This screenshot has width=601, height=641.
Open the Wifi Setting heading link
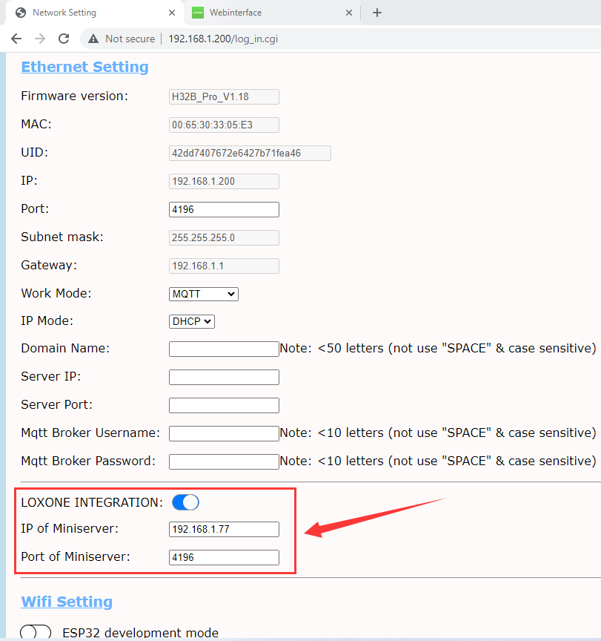67,601
